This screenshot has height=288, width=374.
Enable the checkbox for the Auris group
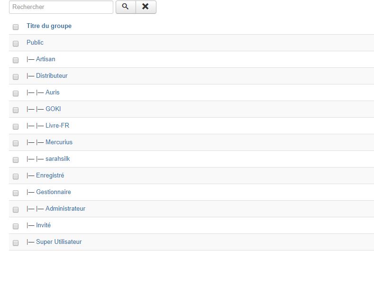pos(16,93)
